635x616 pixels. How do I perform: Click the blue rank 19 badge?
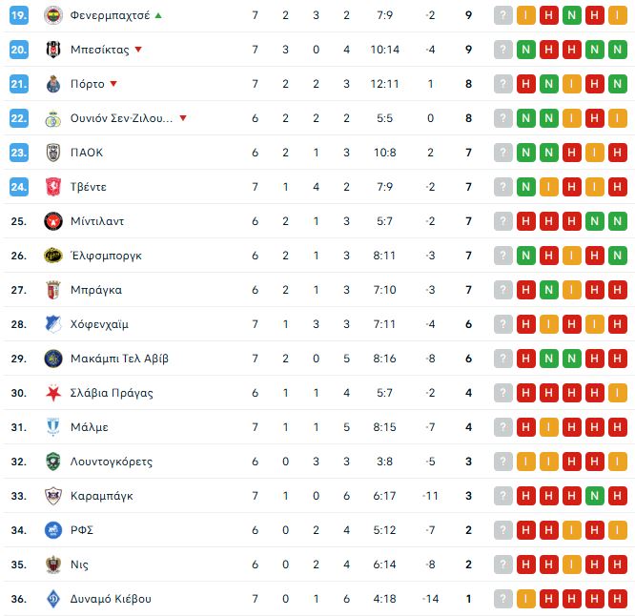click(x=19, y=15)
